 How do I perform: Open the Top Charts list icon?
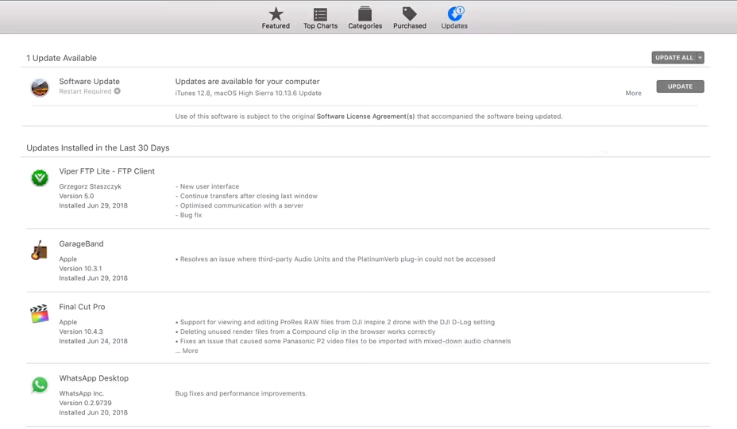(320, 13)
